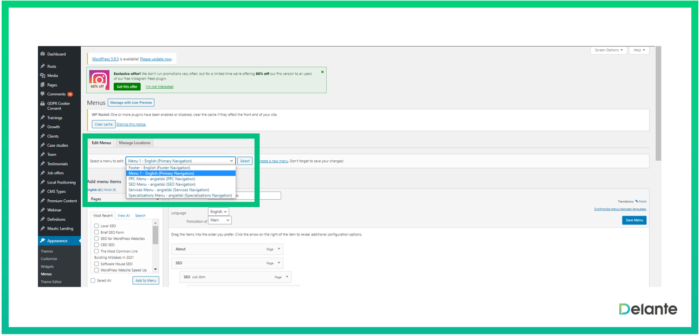Click the Instagram 60% off logo
This screenshot has height=335, width=700.
[99, 80]
